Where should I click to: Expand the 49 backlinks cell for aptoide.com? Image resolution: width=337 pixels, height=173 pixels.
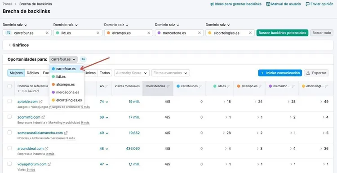[324, 102]
